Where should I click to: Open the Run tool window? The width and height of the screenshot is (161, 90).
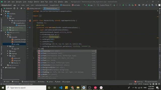[50, 82]
